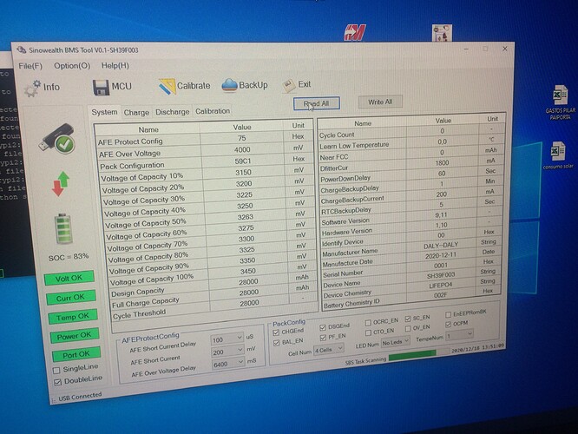Expand the Cell Num dropdown
This screenshot has width=578, height=434.
[328, 350]
